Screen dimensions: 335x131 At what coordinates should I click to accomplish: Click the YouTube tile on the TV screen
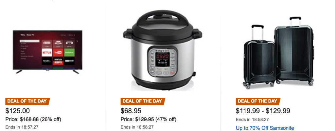pos(58,52)
